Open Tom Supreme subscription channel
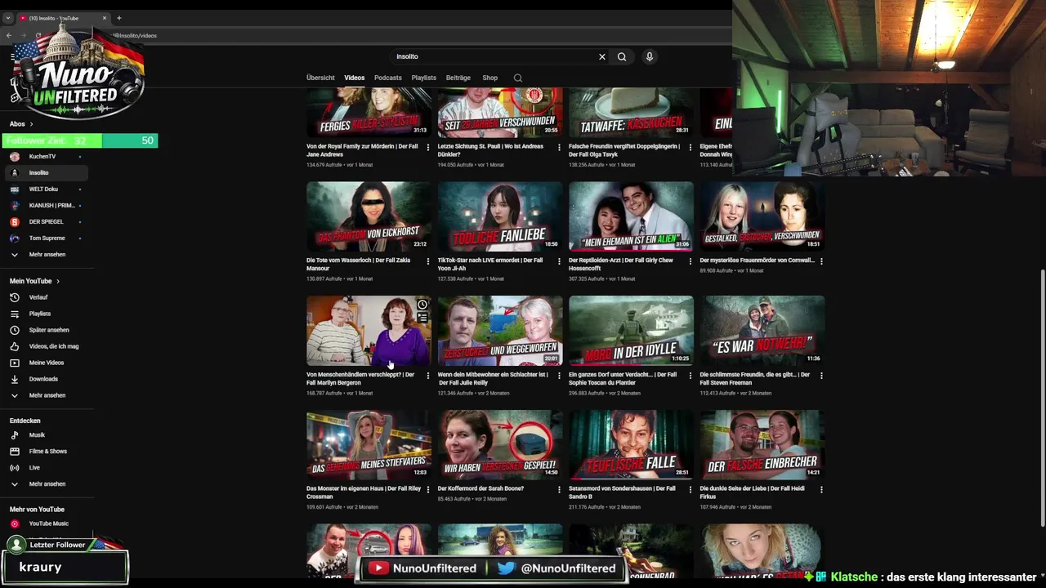Screen dimensions: 1046x588 [x=47, y=238]
